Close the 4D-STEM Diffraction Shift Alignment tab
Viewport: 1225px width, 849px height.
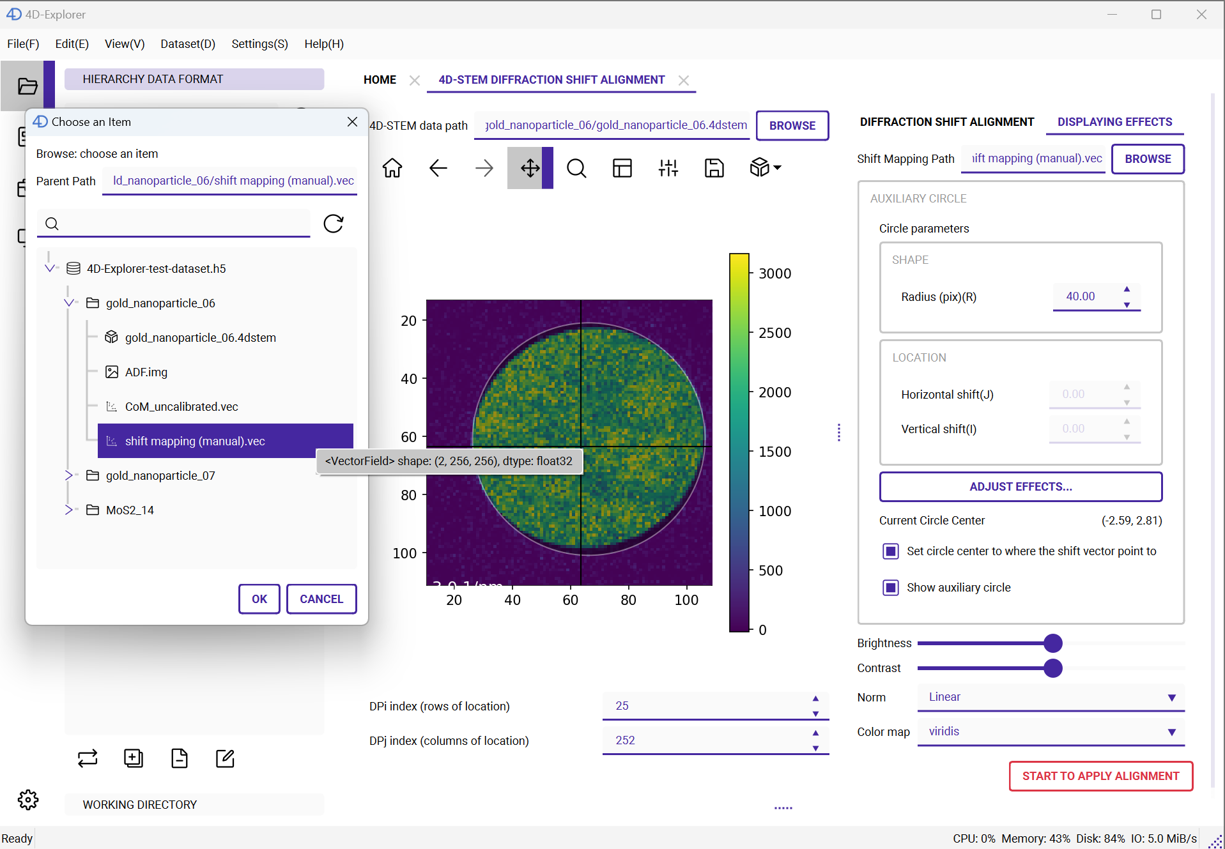tap(684, 80)
